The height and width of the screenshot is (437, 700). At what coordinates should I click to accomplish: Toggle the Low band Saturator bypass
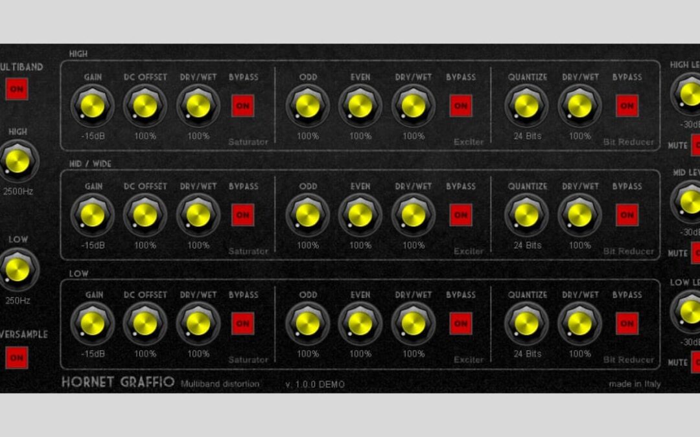[243, 323]
